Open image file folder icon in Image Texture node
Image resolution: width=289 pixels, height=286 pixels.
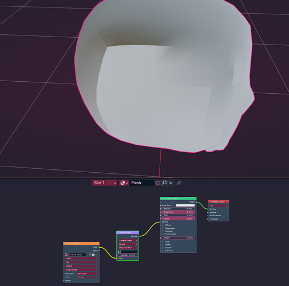93,255
